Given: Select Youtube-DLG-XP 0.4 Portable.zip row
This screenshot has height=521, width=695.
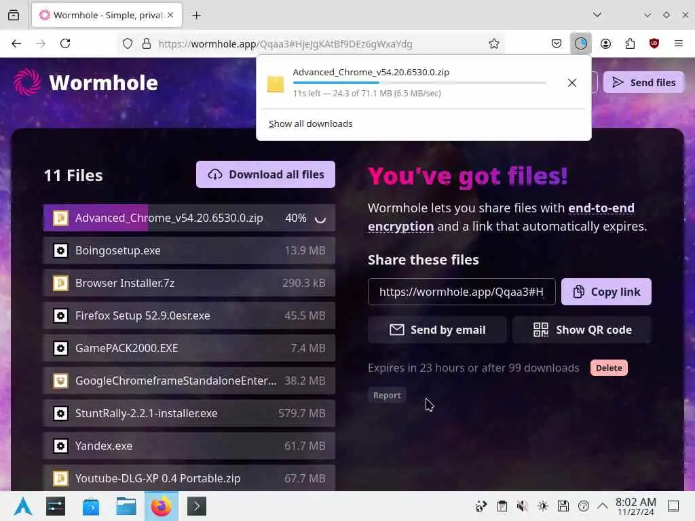Looking at the screenshot, I should click(189, 478).
